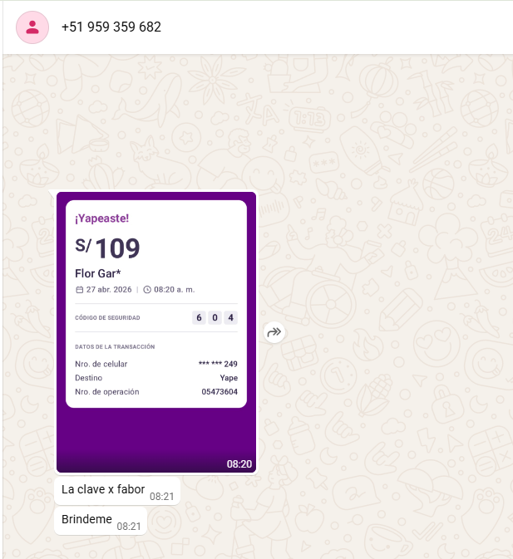Image resolution: width=513 pixels, height=559 pixels.
Task: Click the 08:20 timestamp on the image
Action: pos(239,463)
